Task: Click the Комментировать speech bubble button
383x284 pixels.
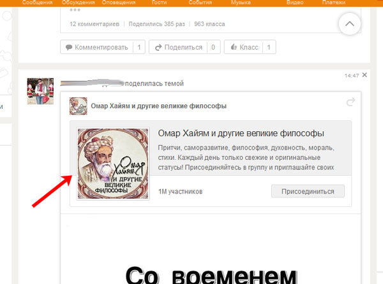Action: pyautogui.click(x=96, y=47)
